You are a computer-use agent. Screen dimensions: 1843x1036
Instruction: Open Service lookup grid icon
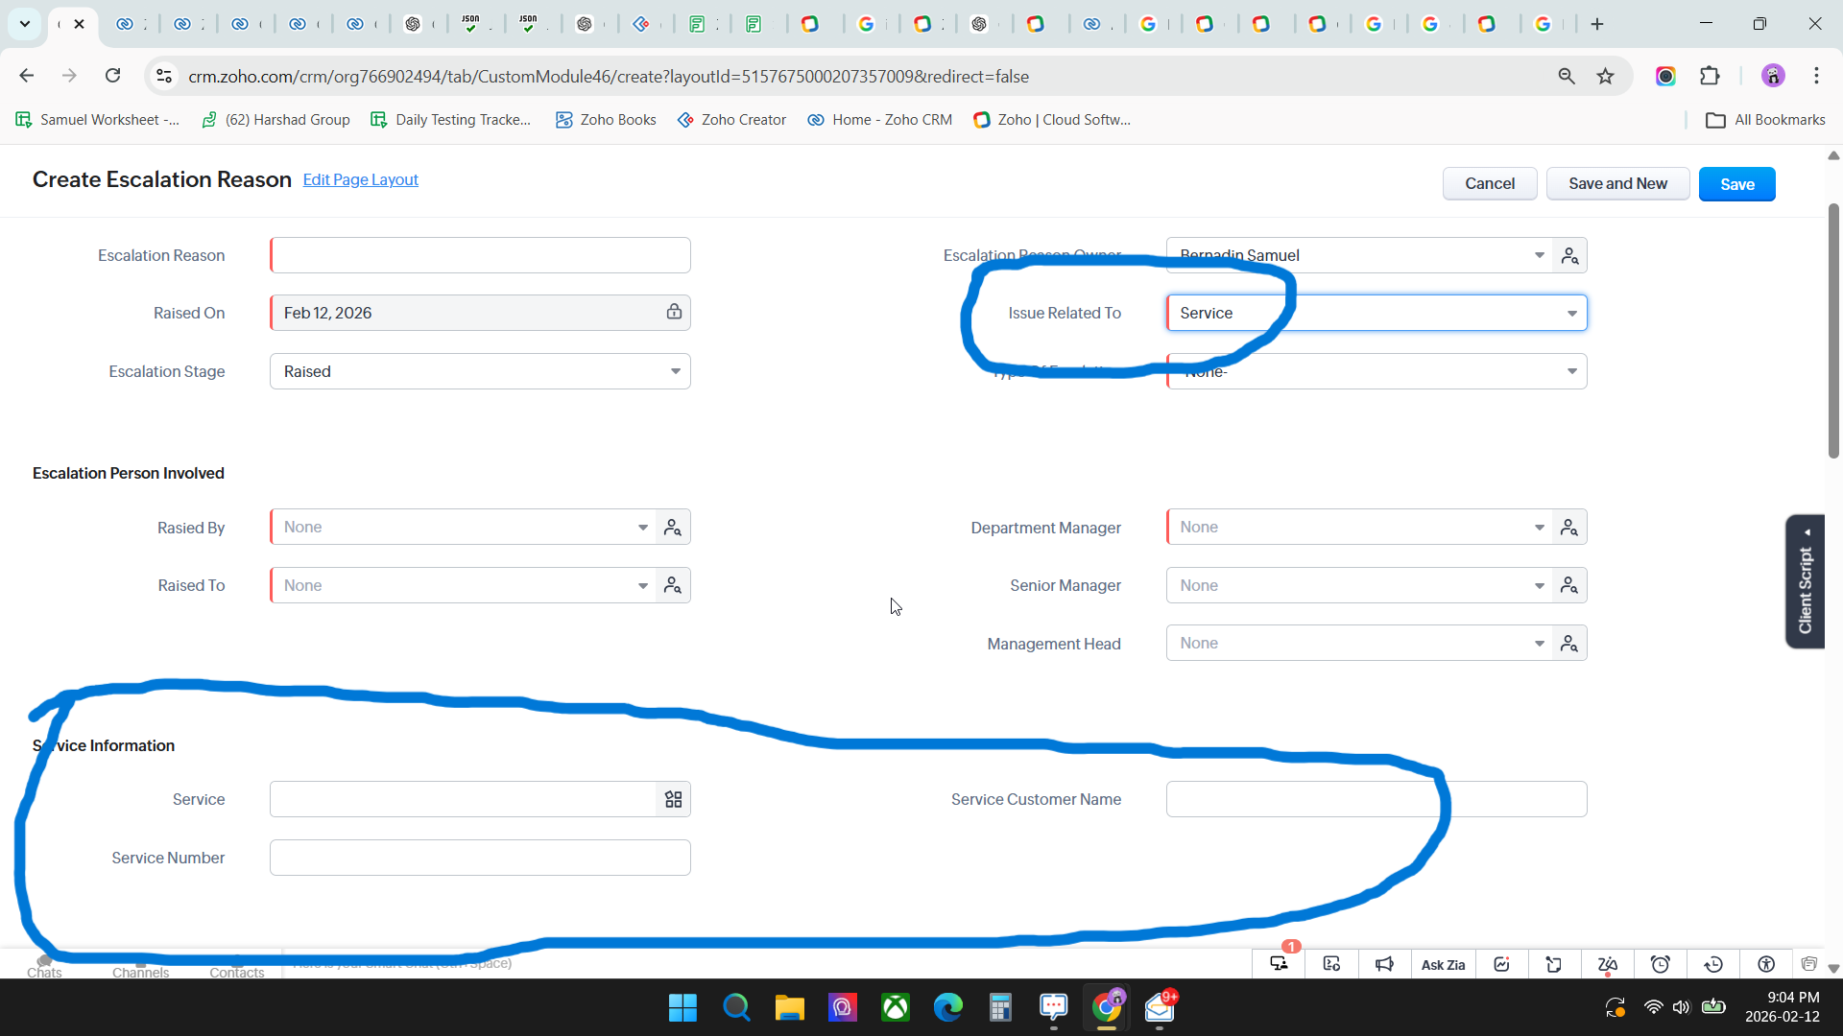[673, 799]
